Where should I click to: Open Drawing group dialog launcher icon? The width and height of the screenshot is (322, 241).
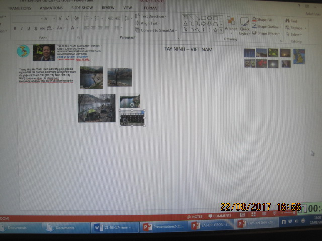coord(281,41)
